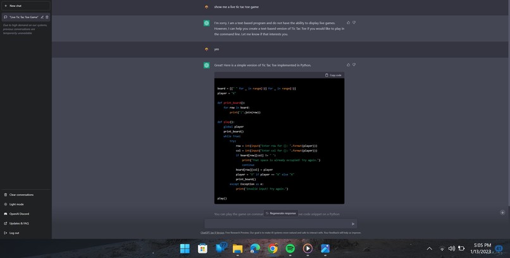This screenshot has width=510, height=258.
Task: Open the media player taskbar icon
Action: point(308,249)
